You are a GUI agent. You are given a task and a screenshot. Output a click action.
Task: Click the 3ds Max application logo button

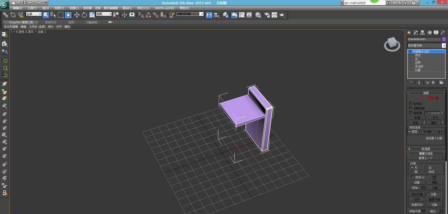[4, 4]
